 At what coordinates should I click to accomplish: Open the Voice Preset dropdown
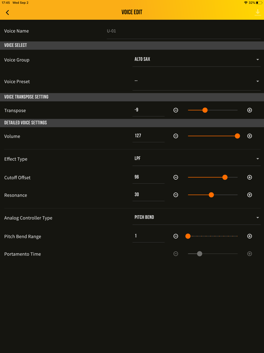click(x=196, y=81)
